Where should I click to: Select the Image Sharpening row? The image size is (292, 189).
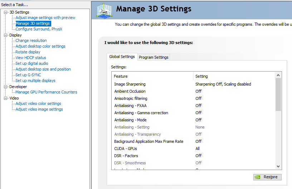click(x=194, y=84)
